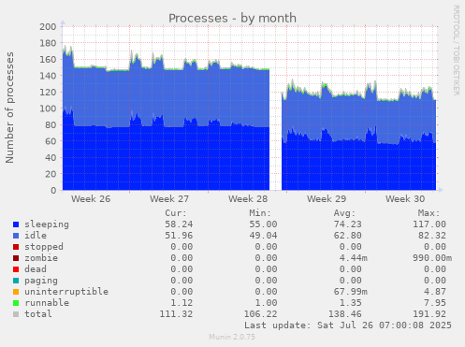465x347 pixels.
Task: Click the sleeping average value 74.23
Action: click(x=347, y=224)
